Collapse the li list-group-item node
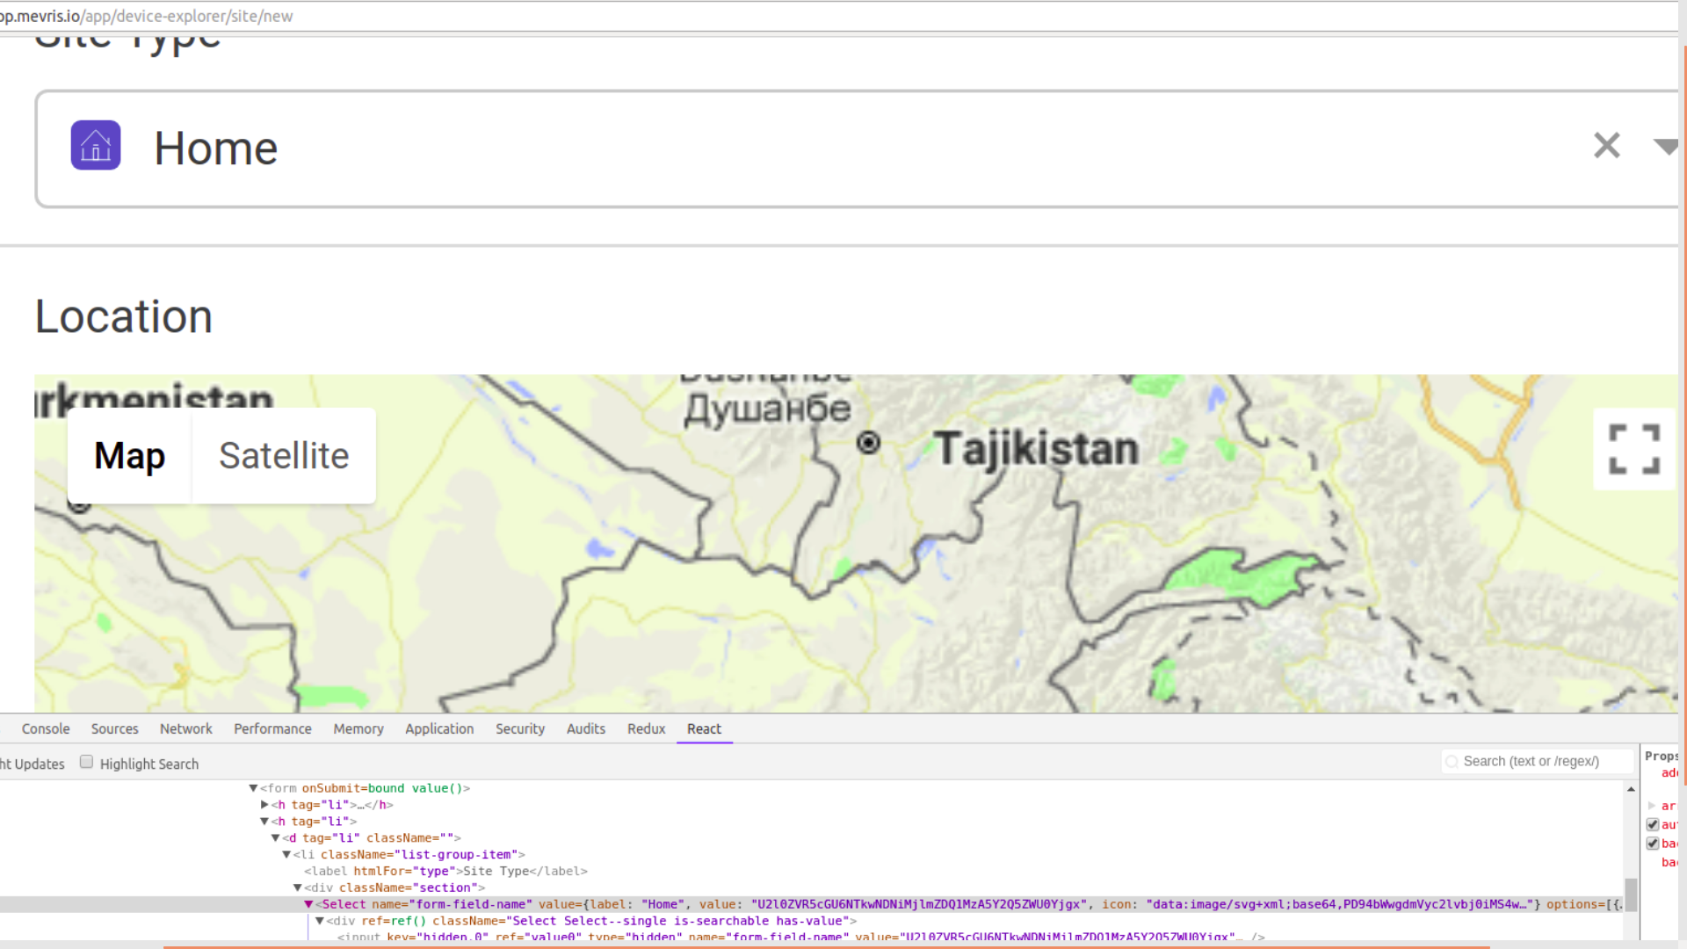 click(286, 855)
